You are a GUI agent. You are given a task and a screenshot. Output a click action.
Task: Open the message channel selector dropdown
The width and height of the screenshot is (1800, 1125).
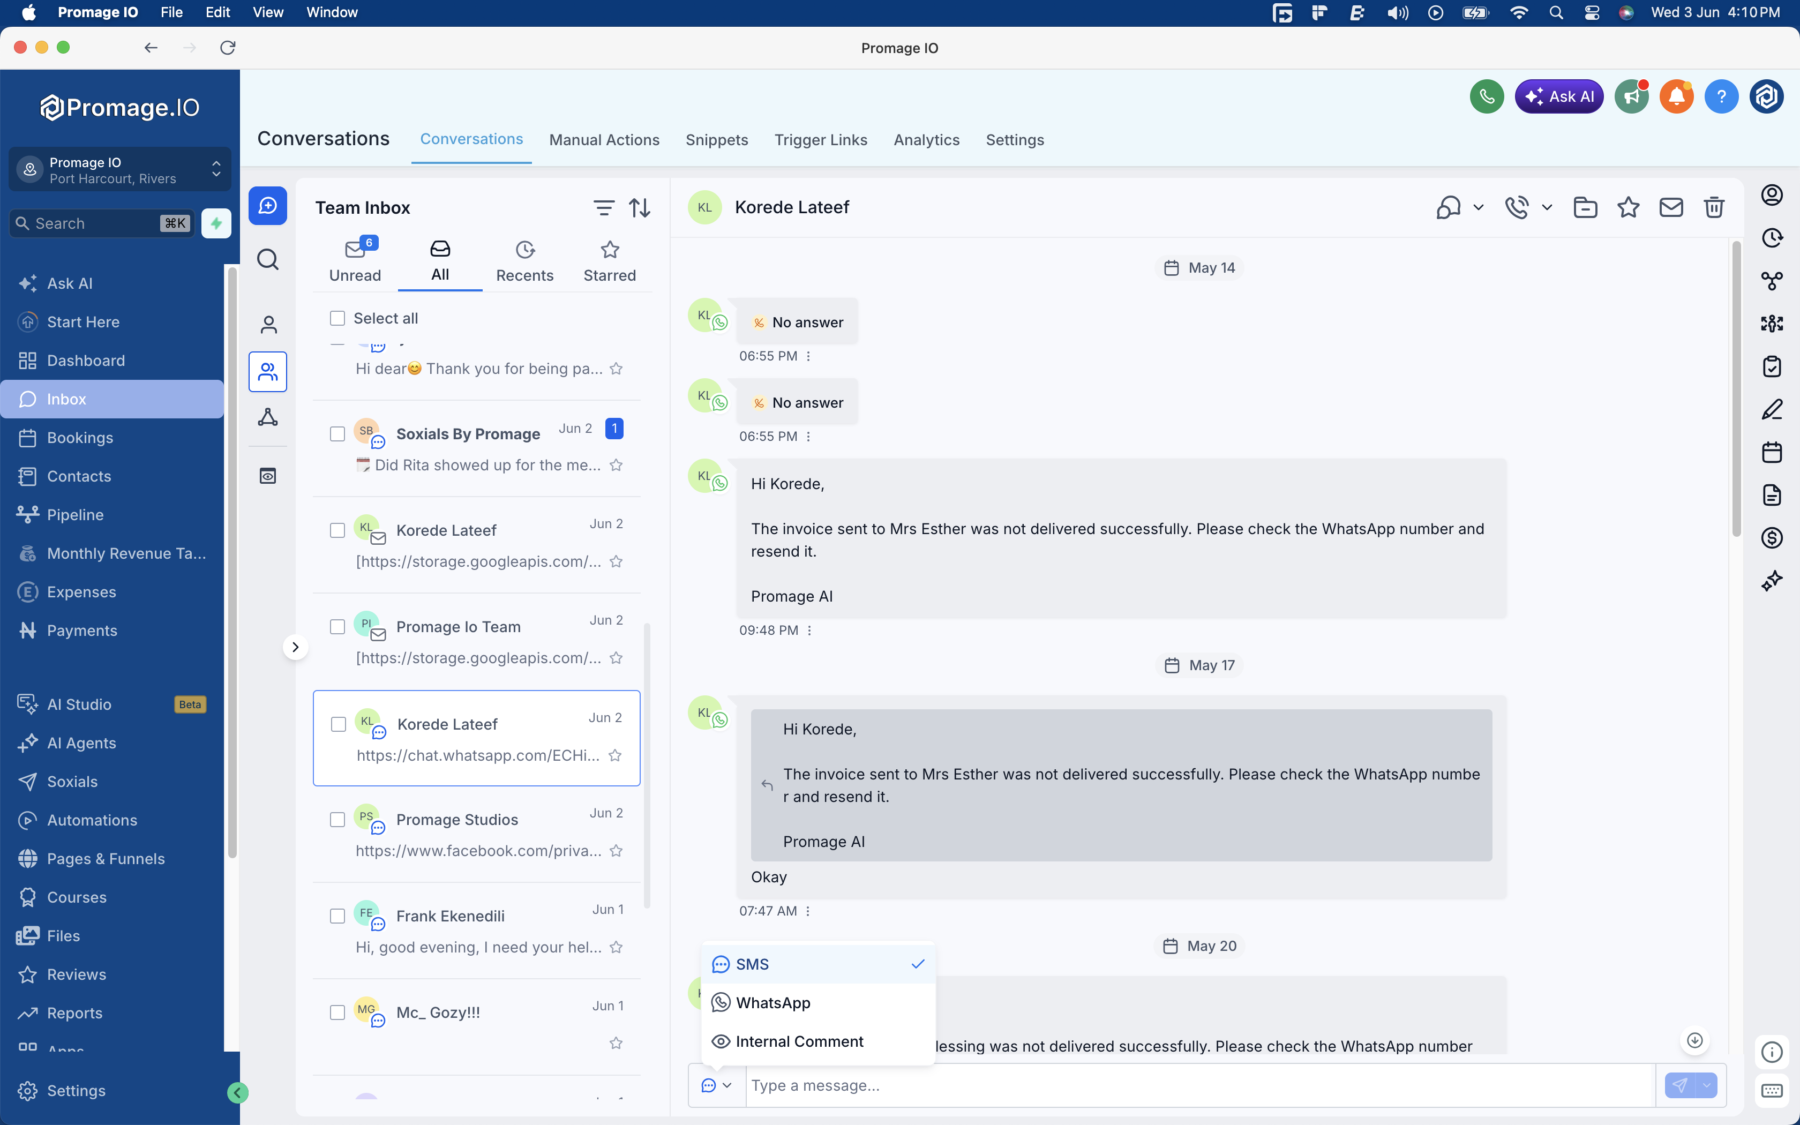point(717,1085)
